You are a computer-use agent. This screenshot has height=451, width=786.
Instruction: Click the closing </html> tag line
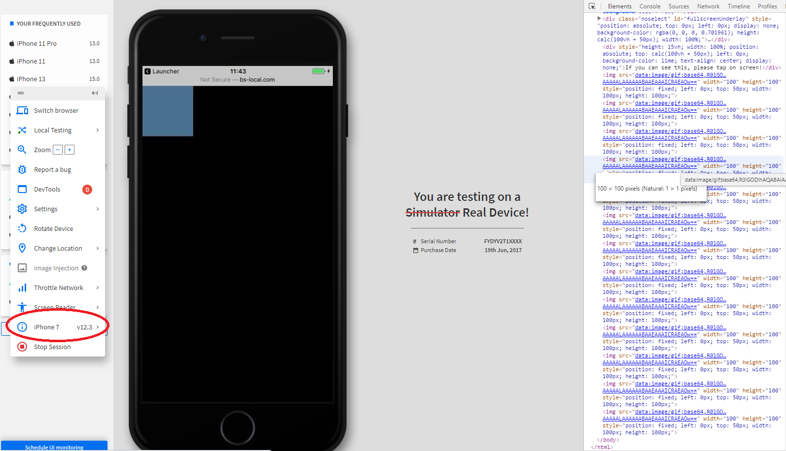[602, 447]
